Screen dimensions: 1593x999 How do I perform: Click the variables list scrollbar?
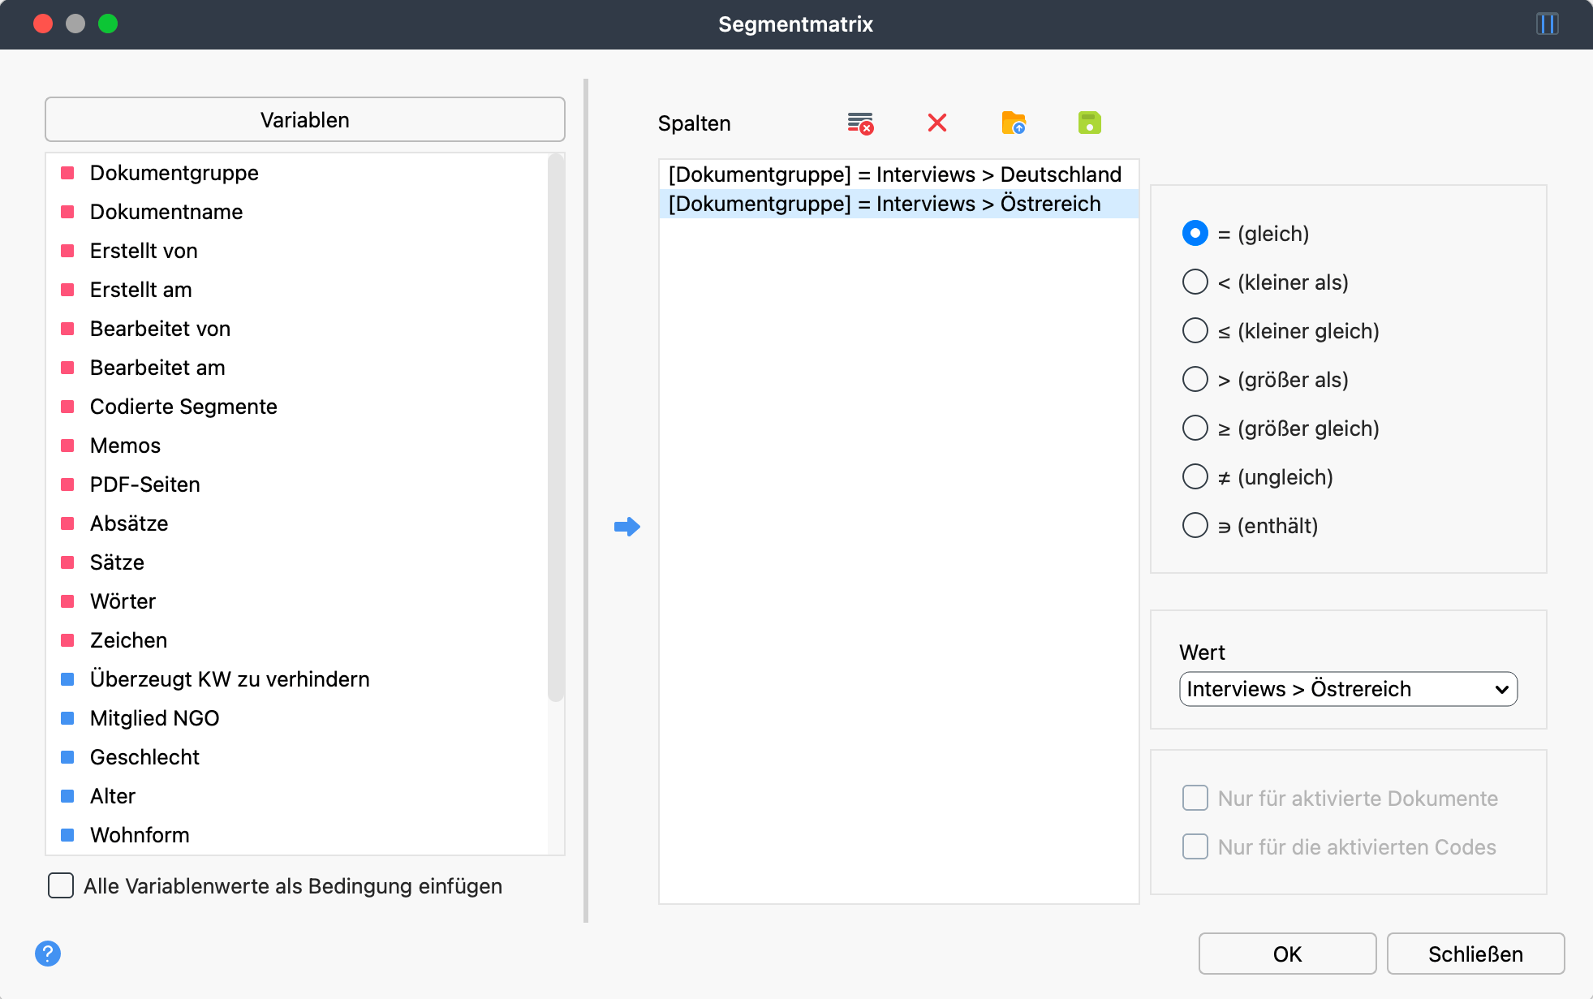click(556, 428)
